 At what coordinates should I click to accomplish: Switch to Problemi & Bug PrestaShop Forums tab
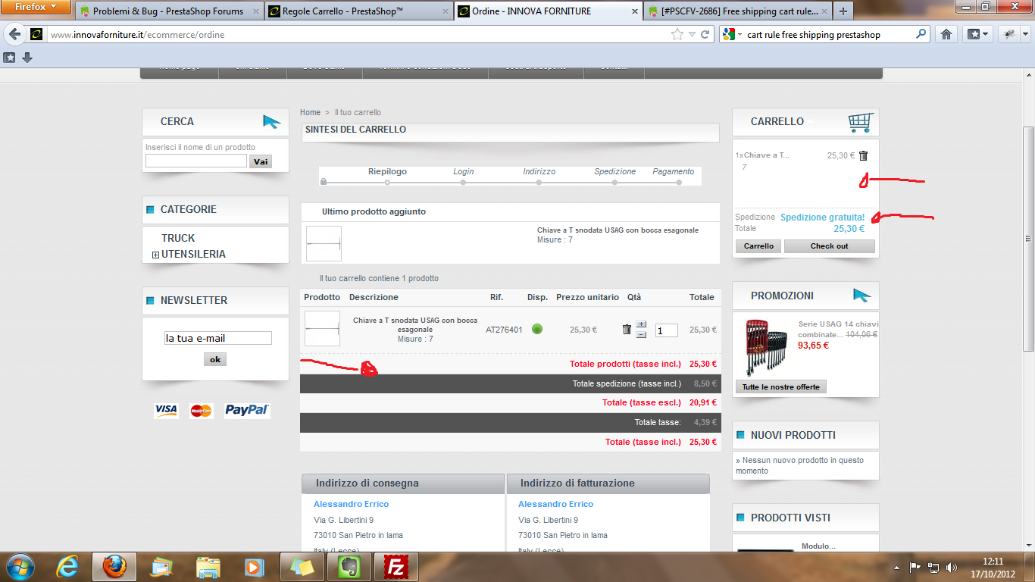point(167,11)
